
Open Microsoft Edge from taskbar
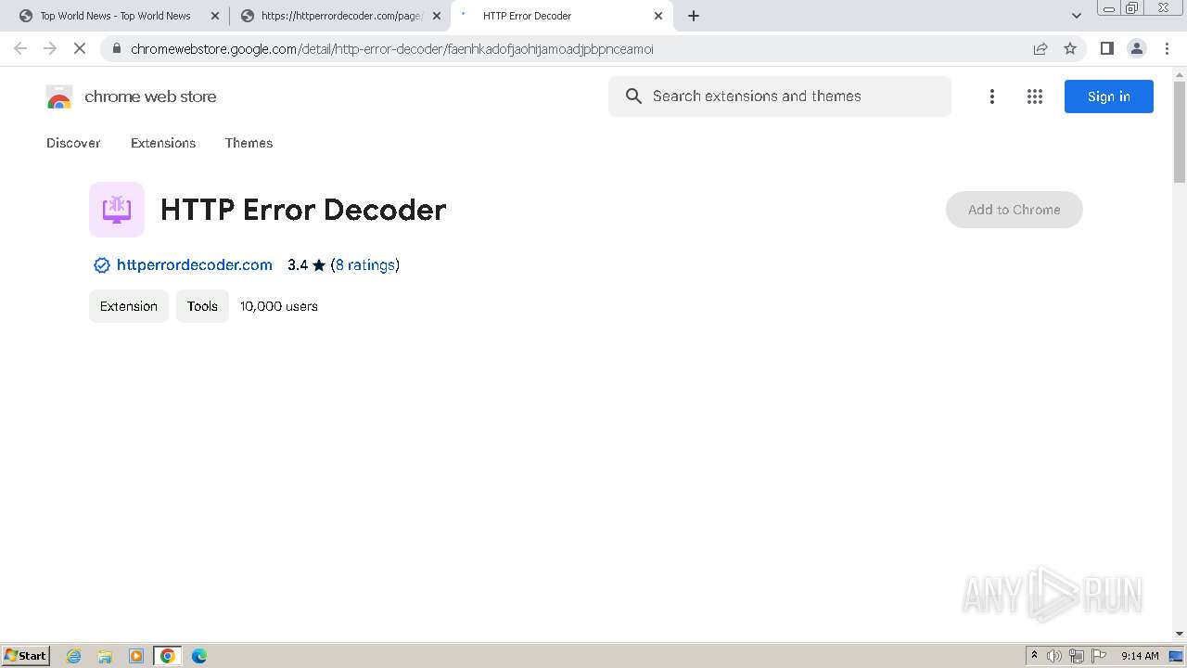[199, 656]
